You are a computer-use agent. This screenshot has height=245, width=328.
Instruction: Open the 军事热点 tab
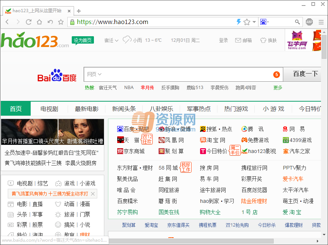[199, 109]
